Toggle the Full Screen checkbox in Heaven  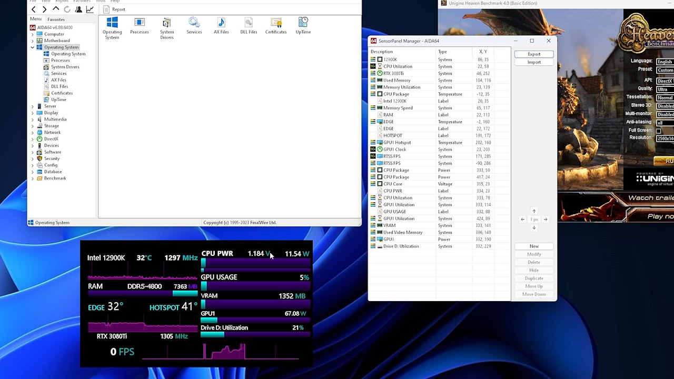[658, 131]
